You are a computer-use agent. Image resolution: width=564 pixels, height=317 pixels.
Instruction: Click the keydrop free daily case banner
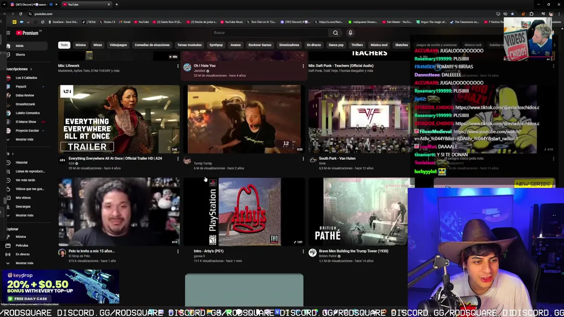pos(59,287)
